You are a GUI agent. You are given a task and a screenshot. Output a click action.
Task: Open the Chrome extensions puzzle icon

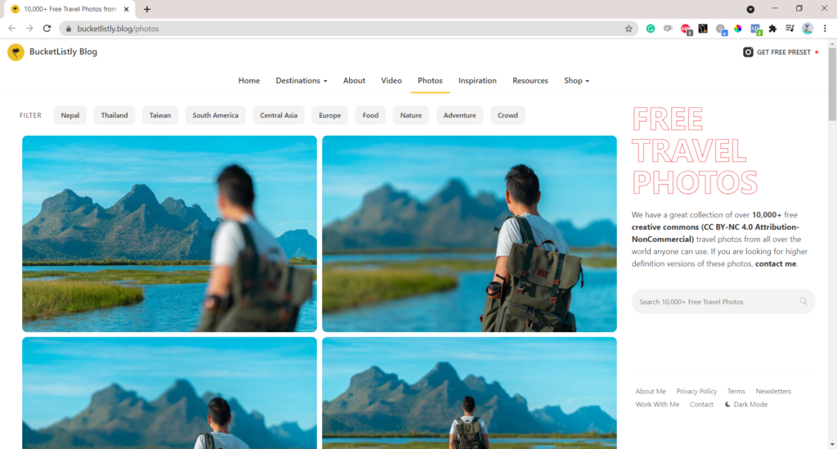click(x=772, y=29)
